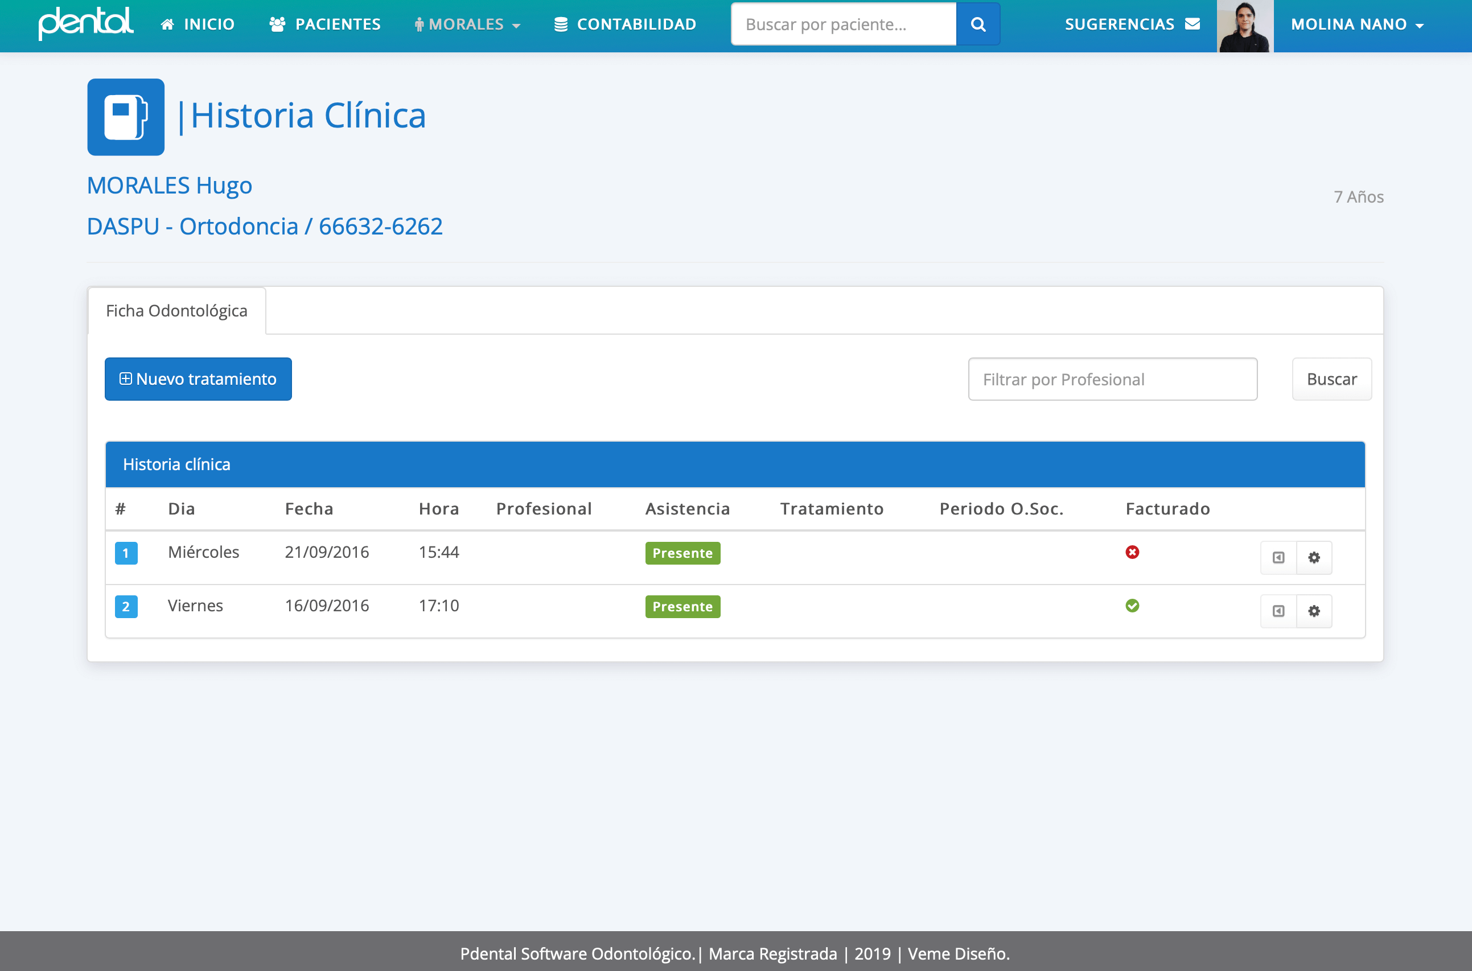Image resolution: width=1472 pixels, height=971 pixels.
Task: Click the arrow-box icon in row 2
Action: (1278, 611)
